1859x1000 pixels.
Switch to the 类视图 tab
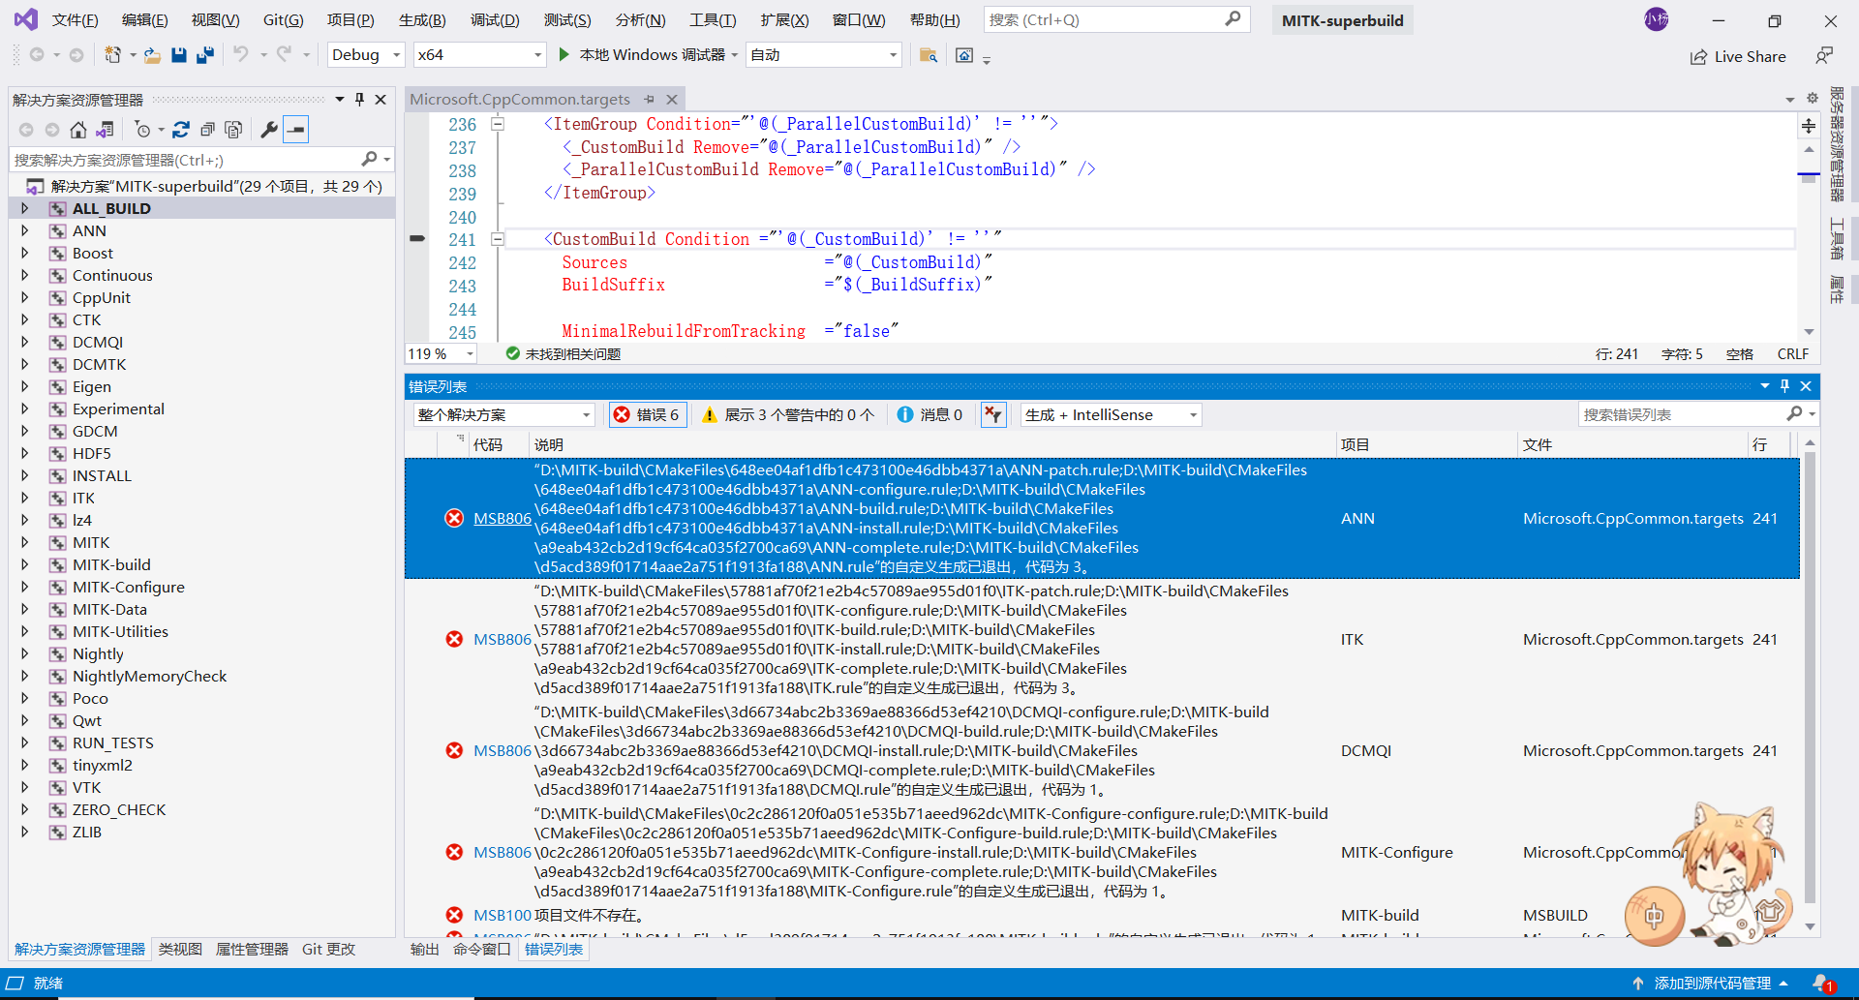pyautogui.click(x=180, y=950)
